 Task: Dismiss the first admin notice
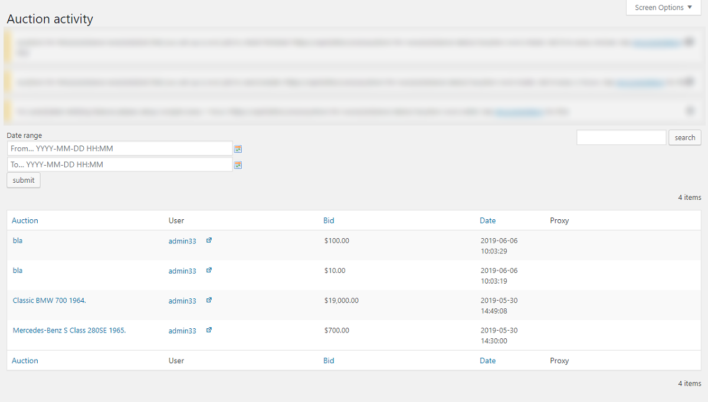(690, 42)
